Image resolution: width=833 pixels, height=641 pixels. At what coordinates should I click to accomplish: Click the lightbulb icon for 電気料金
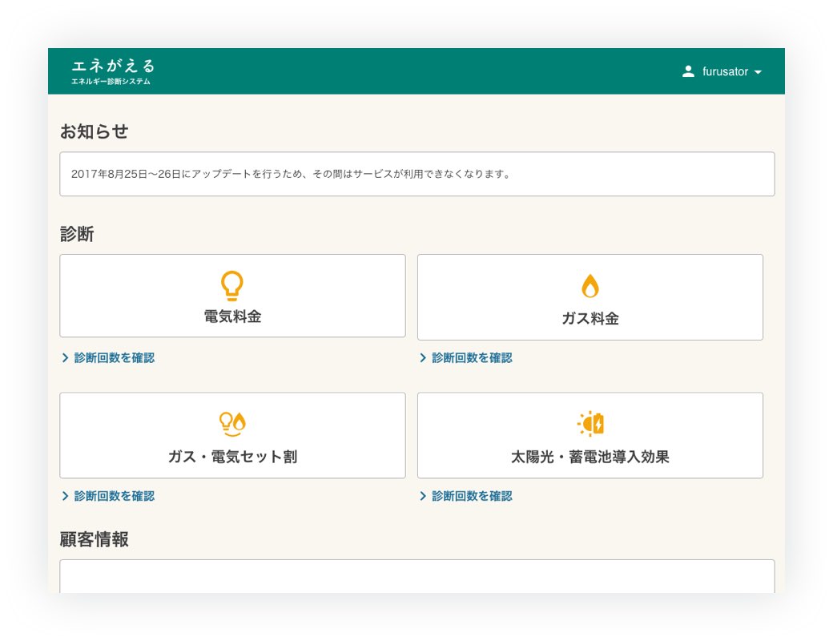(232, 286)
